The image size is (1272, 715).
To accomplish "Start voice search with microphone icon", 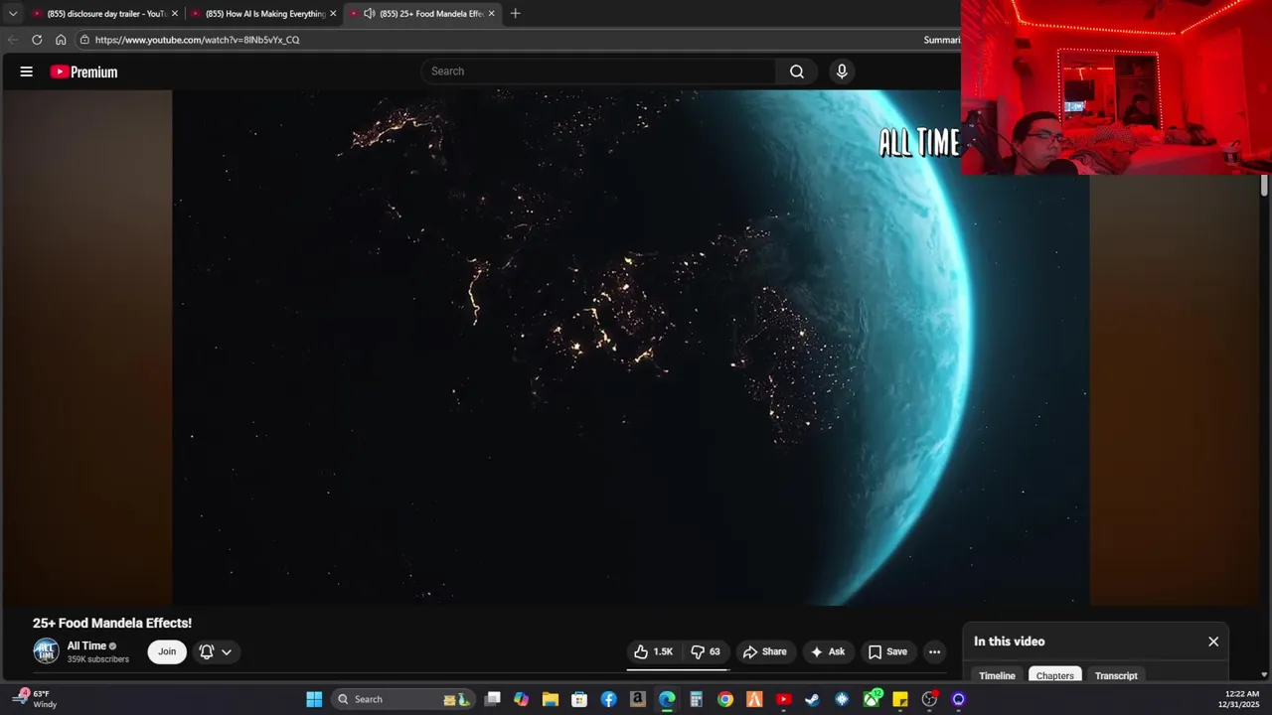I will [842, 71].
